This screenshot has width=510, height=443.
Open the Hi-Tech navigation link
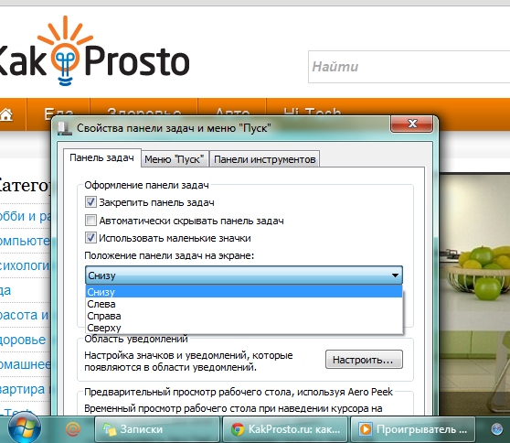tap(313, 113)
